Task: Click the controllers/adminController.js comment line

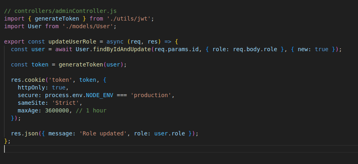Action: click(x=60, y=11)
